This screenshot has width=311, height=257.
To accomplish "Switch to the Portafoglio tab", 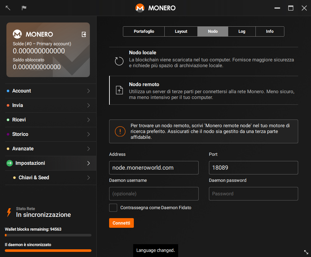I will (x=144, y=31).
